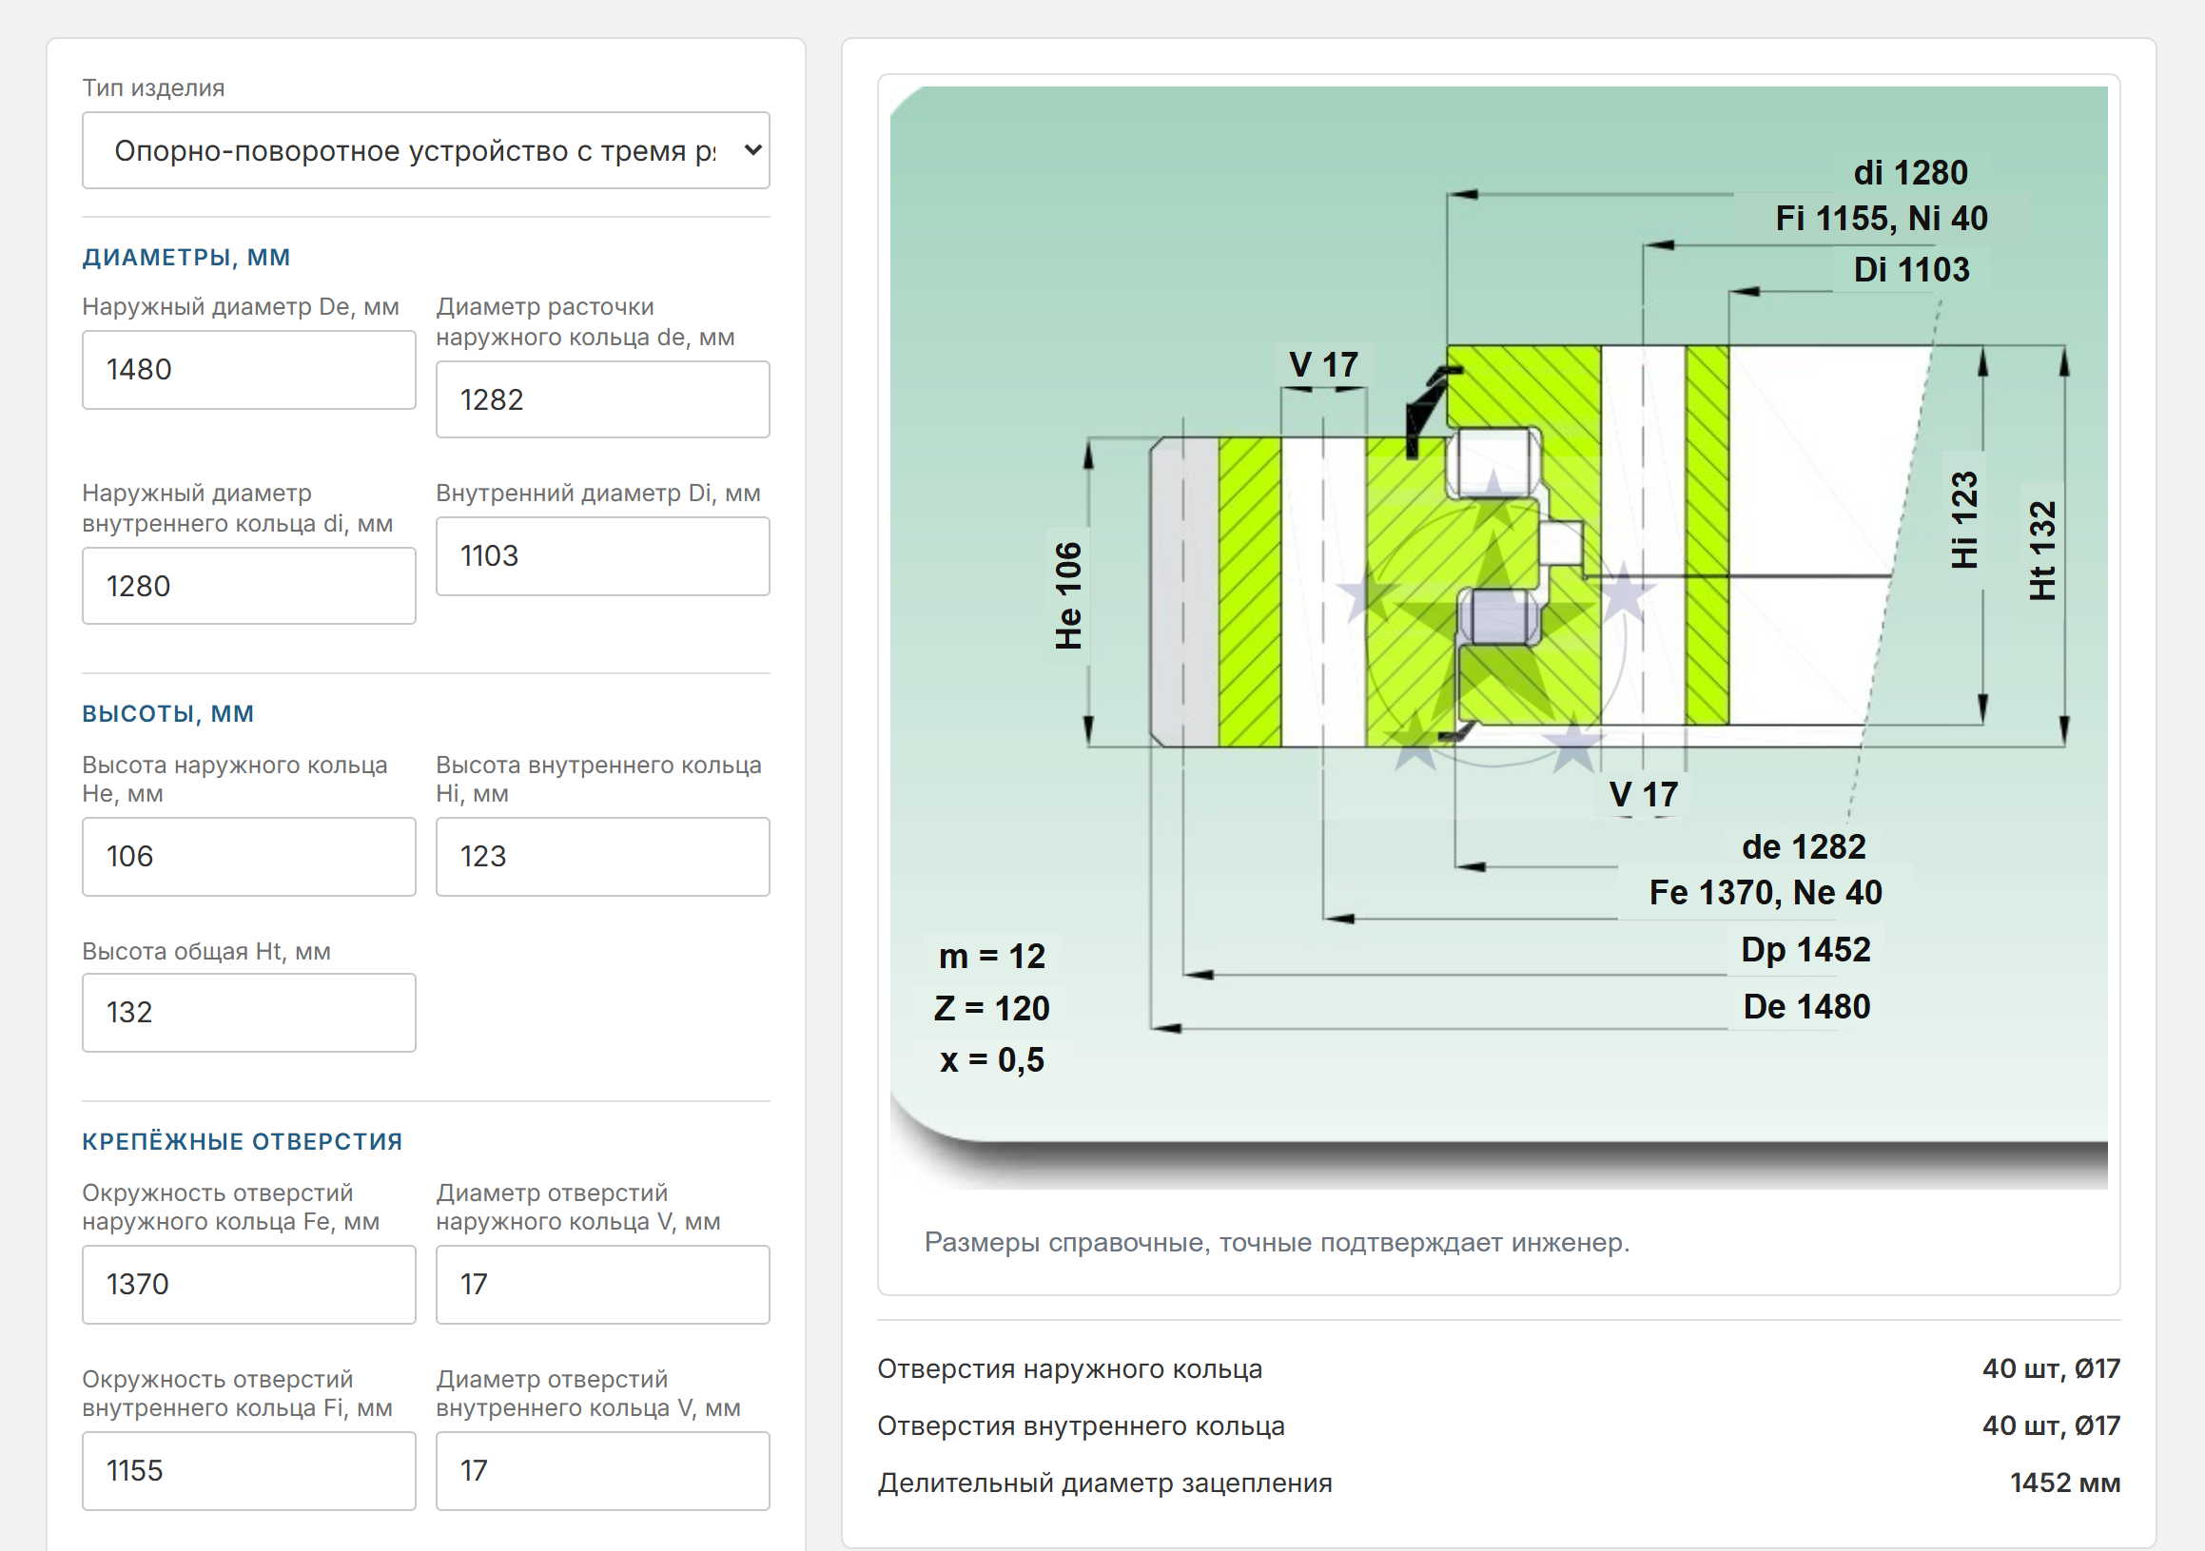The image size is (2205, 1551).
Task: Click the 'Fi 1155, Ni 40' drawing label
Action: click(x=1882, y=219)
